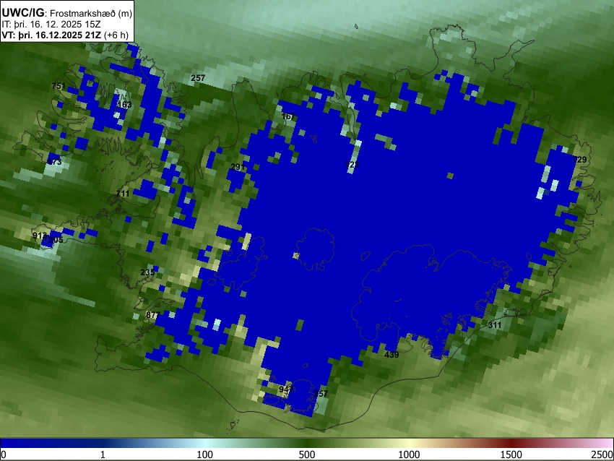The image size is (614, 461).
Task: Pick the dark red band of the color bar
Action: pyautogui.click(x=511, y=443)
